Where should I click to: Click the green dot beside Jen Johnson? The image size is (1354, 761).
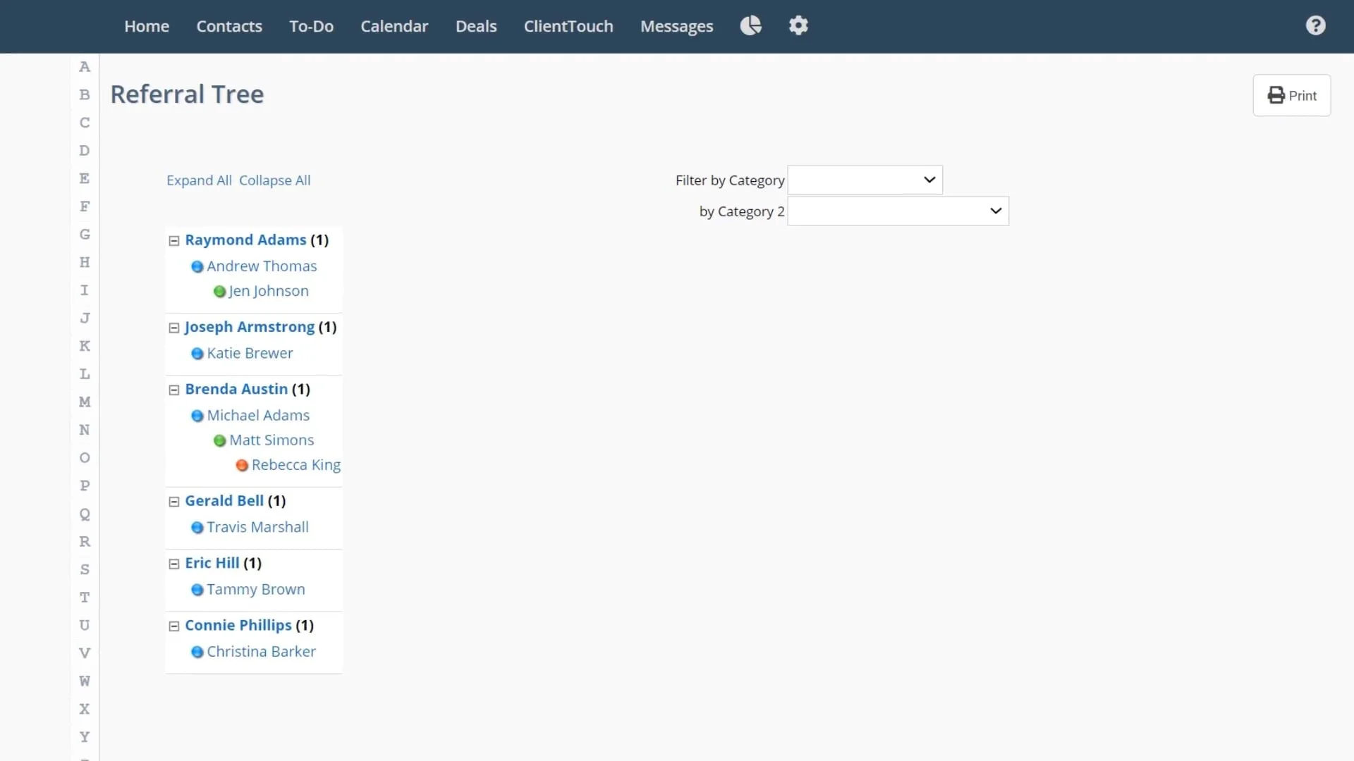click(219, 292)
